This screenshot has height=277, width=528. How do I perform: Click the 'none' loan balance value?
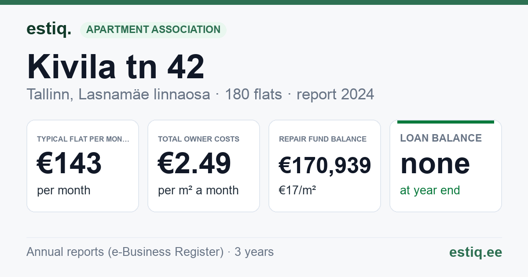[x=435, y=164]
